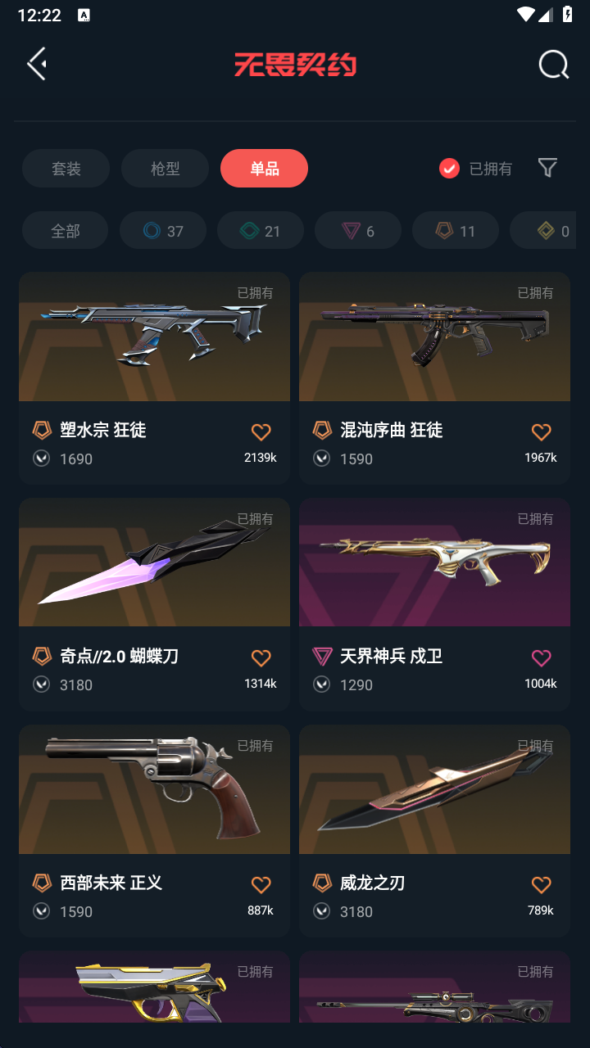Filter by pink triangle tier chip showing 6
This screenshot has height=1048, width=590.
click(358, 231)
